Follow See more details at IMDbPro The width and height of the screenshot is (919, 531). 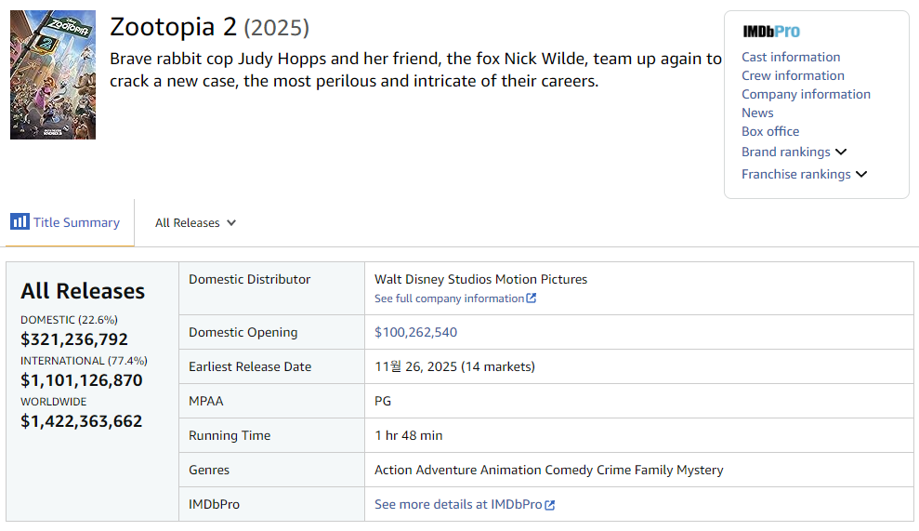tap(458, 504)
